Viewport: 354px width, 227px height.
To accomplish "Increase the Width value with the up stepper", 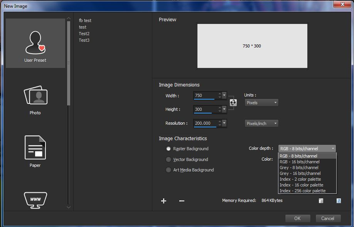I will pos(219,94).
